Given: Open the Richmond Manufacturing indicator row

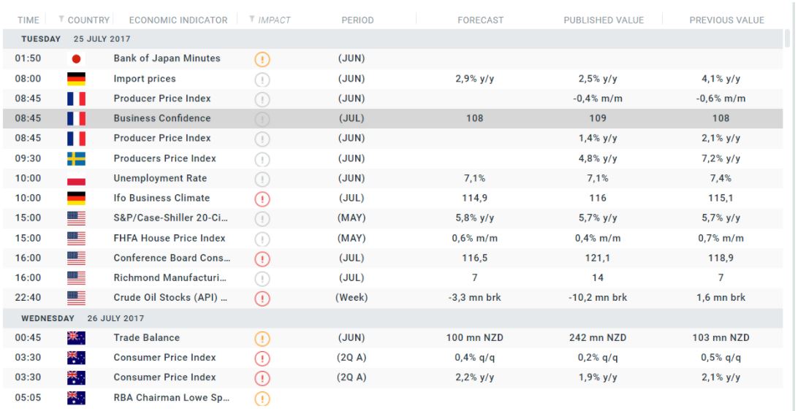Looking at the screenshot, I should [170, 277].
